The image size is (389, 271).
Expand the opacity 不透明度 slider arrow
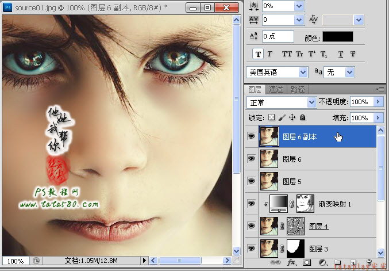pyautogui.click(x=378, y=102)
